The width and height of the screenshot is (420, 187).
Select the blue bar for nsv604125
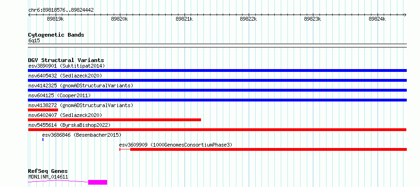pyautogui.click(x=217, y=100)
